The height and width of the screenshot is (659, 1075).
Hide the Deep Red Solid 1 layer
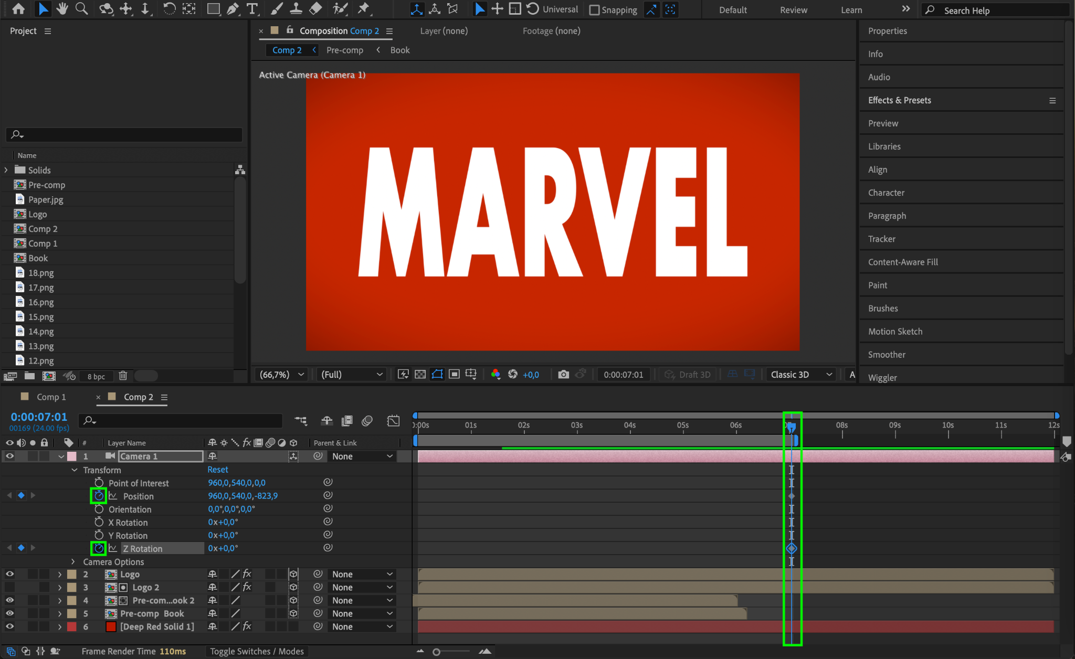(9, 626)
